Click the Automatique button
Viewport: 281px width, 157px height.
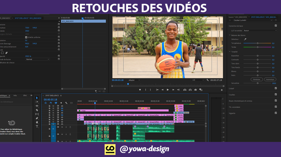(x=270, y=79)
